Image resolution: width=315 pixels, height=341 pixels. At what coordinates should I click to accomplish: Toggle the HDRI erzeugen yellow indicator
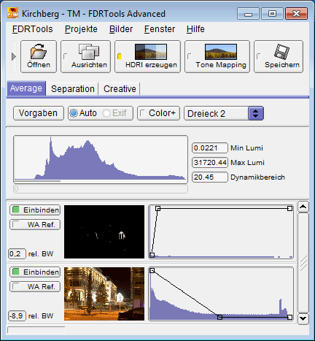[120, 56]
